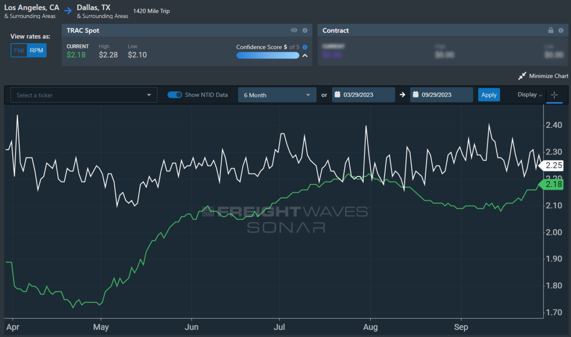Click Confidence Score progress bar
The width and height of the screenshot is (571, 337).
point(268,56)
